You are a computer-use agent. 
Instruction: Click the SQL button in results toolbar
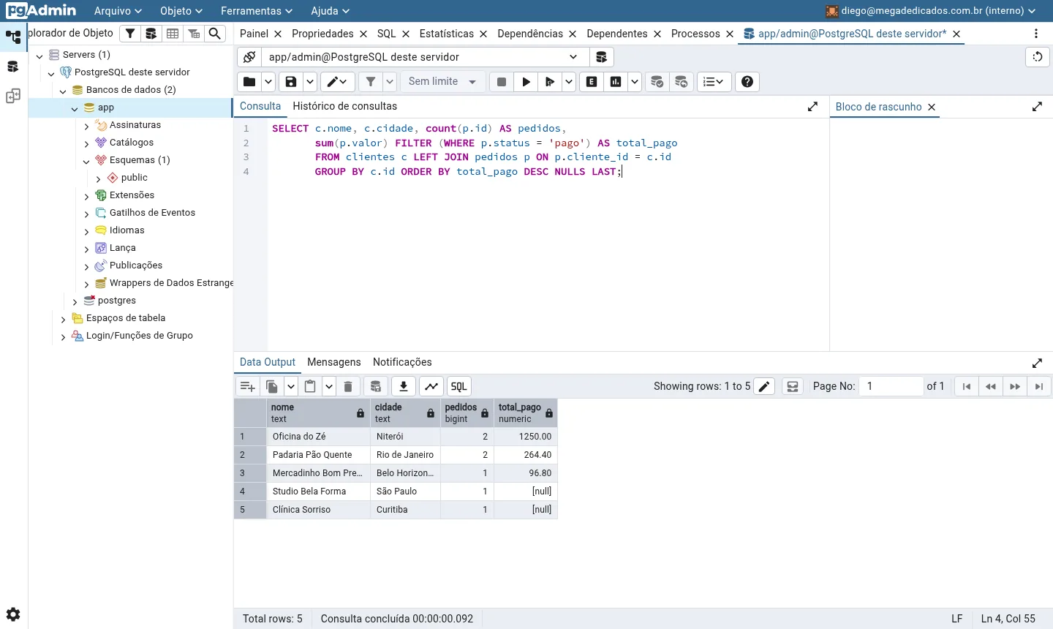[x=458, y=386]
